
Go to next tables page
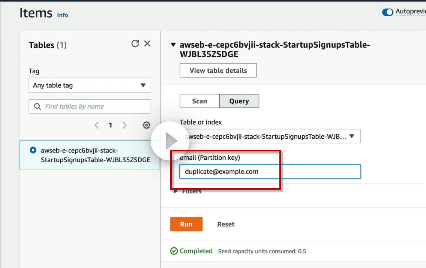(x=124, y=125)
